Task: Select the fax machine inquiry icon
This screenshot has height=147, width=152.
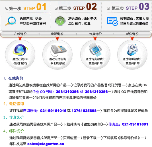Action: [96, 50]
